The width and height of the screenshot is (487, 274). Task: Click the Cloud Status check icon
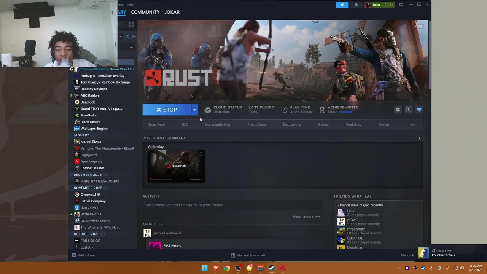pyautogui.click(x=207, y=110)
